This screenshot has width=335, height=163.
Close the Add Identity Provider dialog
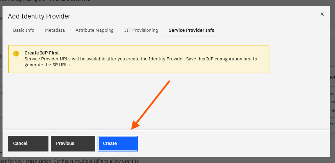[322, 14]
